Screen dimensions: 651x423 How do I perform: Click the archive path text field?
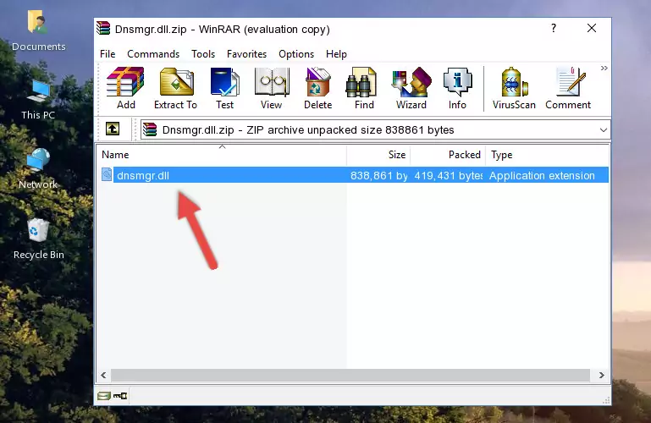tap(375, 129)
